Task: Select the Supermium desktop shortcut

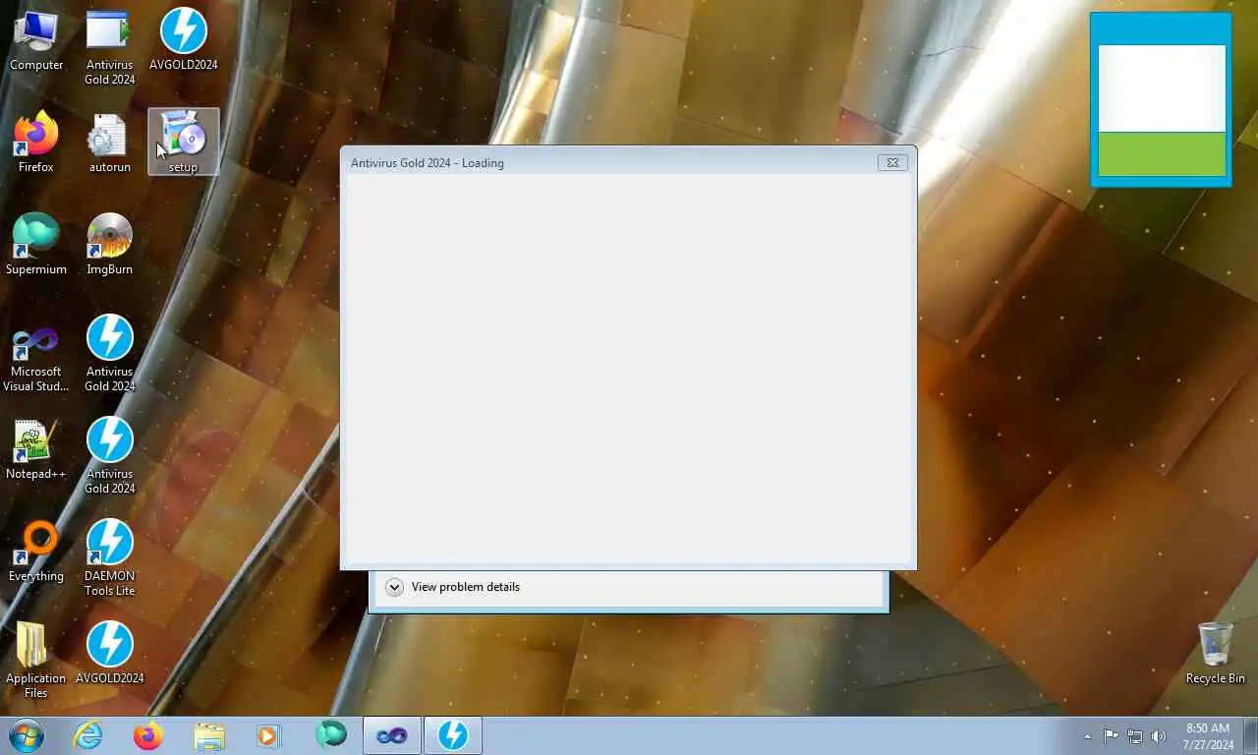Action: [x=36, y=245]
